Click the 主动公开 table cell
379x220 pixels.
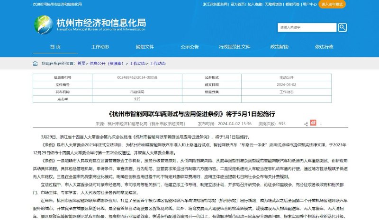pyautogui.click(x=286, y=77)
